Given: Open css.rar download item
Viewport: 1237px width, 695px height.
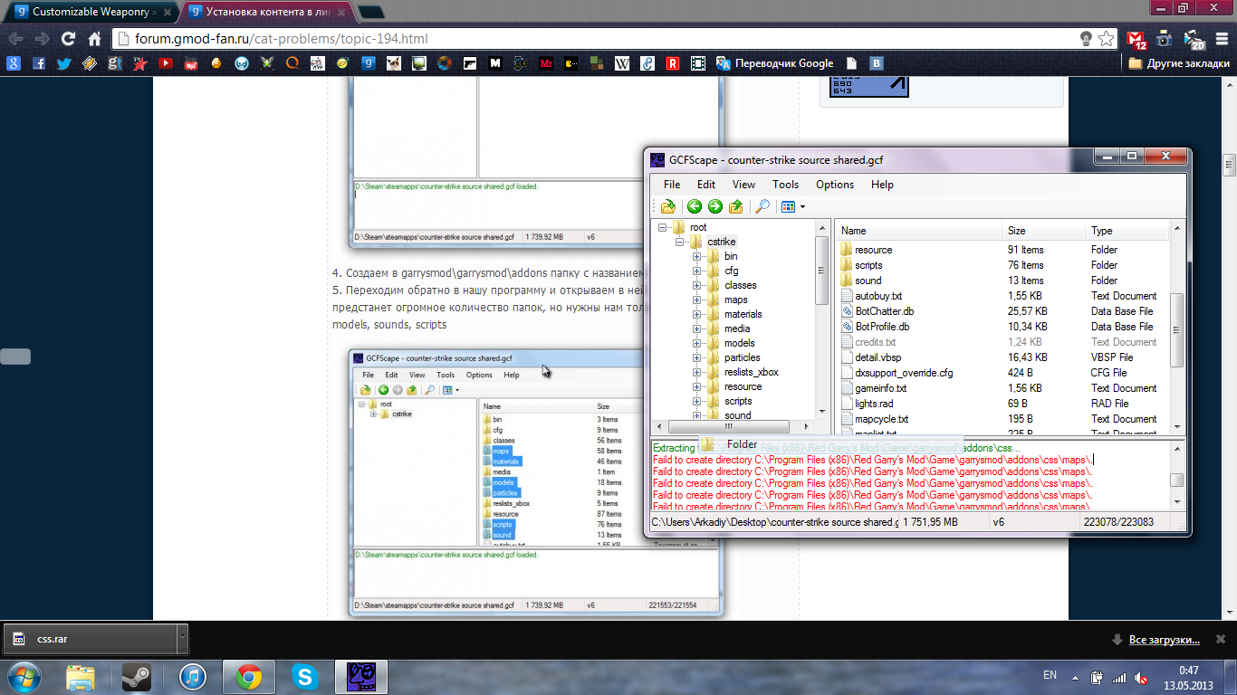Looking at the screenshot, I should (91, 639).
